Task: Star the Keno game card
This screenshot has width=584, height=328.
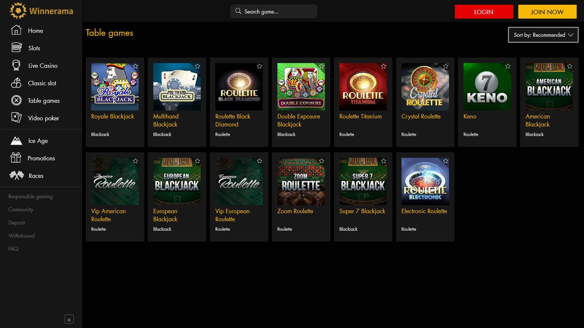Action: (x=508, y=66)
